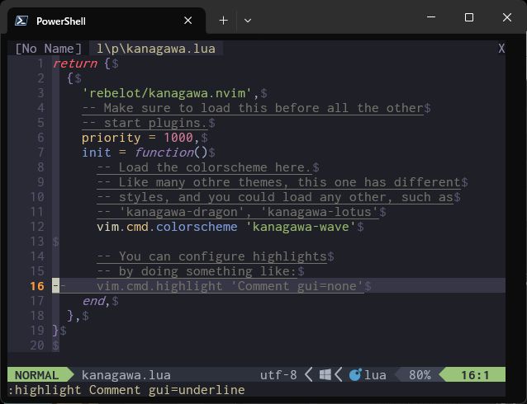Expand the new tab profile dropdown chevron

[x=247, y=21]
